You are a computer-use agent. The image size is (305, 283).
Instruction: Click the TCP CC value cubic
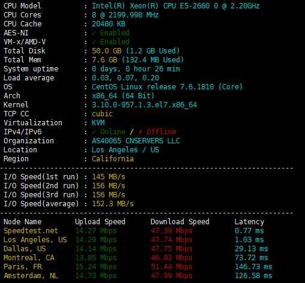(x=102, y=114)
